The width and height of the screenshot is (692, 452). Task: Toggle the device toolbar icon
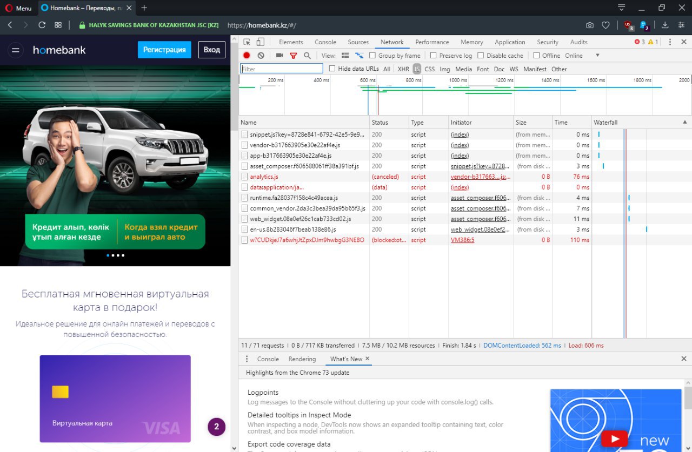coord(261,42)
